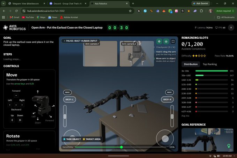
Task: Click the Backward down-chevron key
Action: click(x=16, y=105)
